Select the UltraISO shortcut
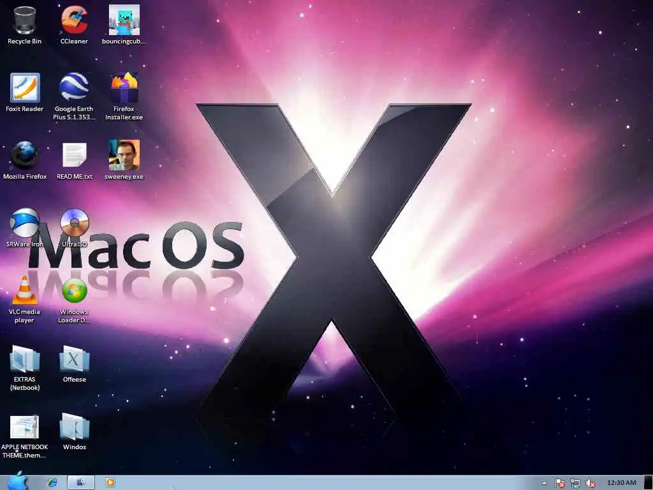 click(74, 228)
